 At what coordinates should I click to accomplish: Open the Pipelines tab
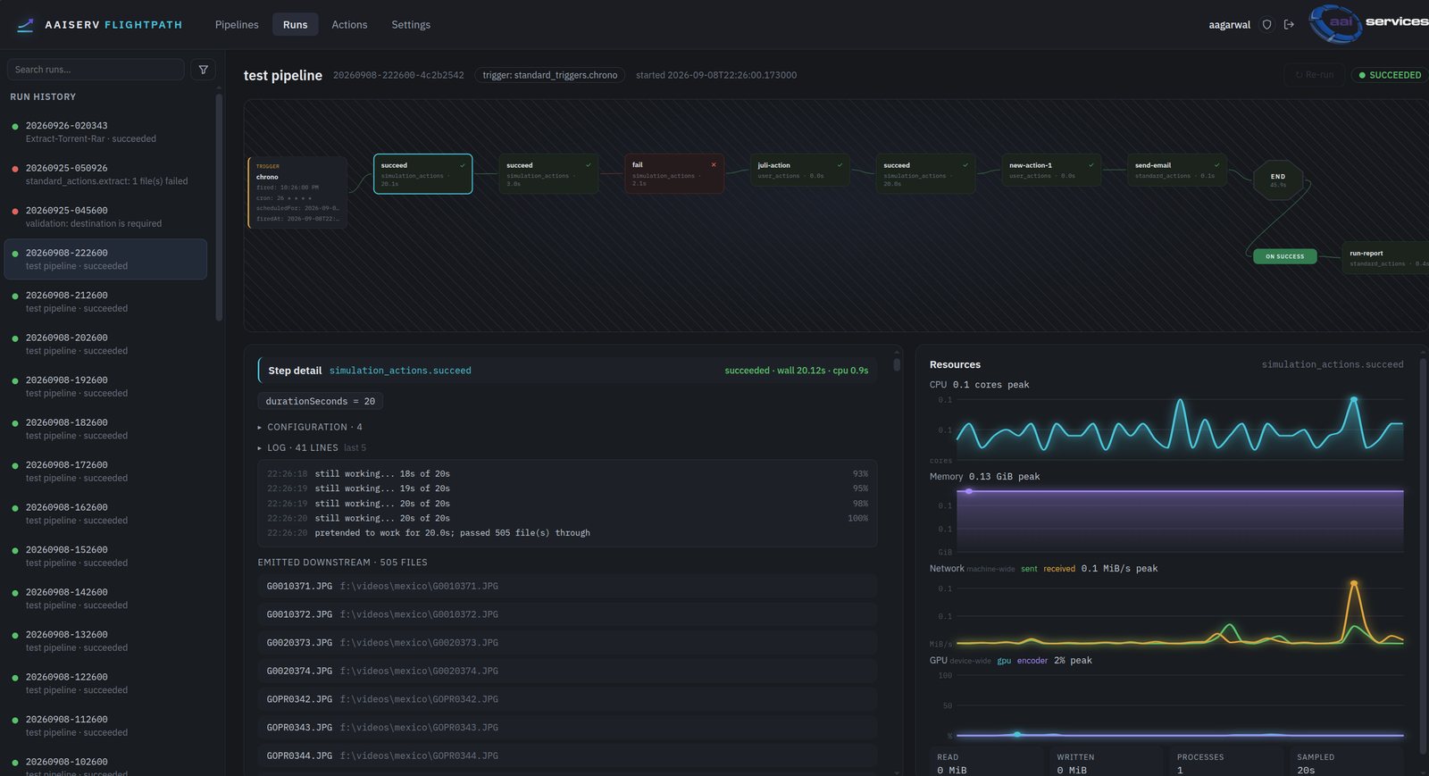[x=237, y=25]
